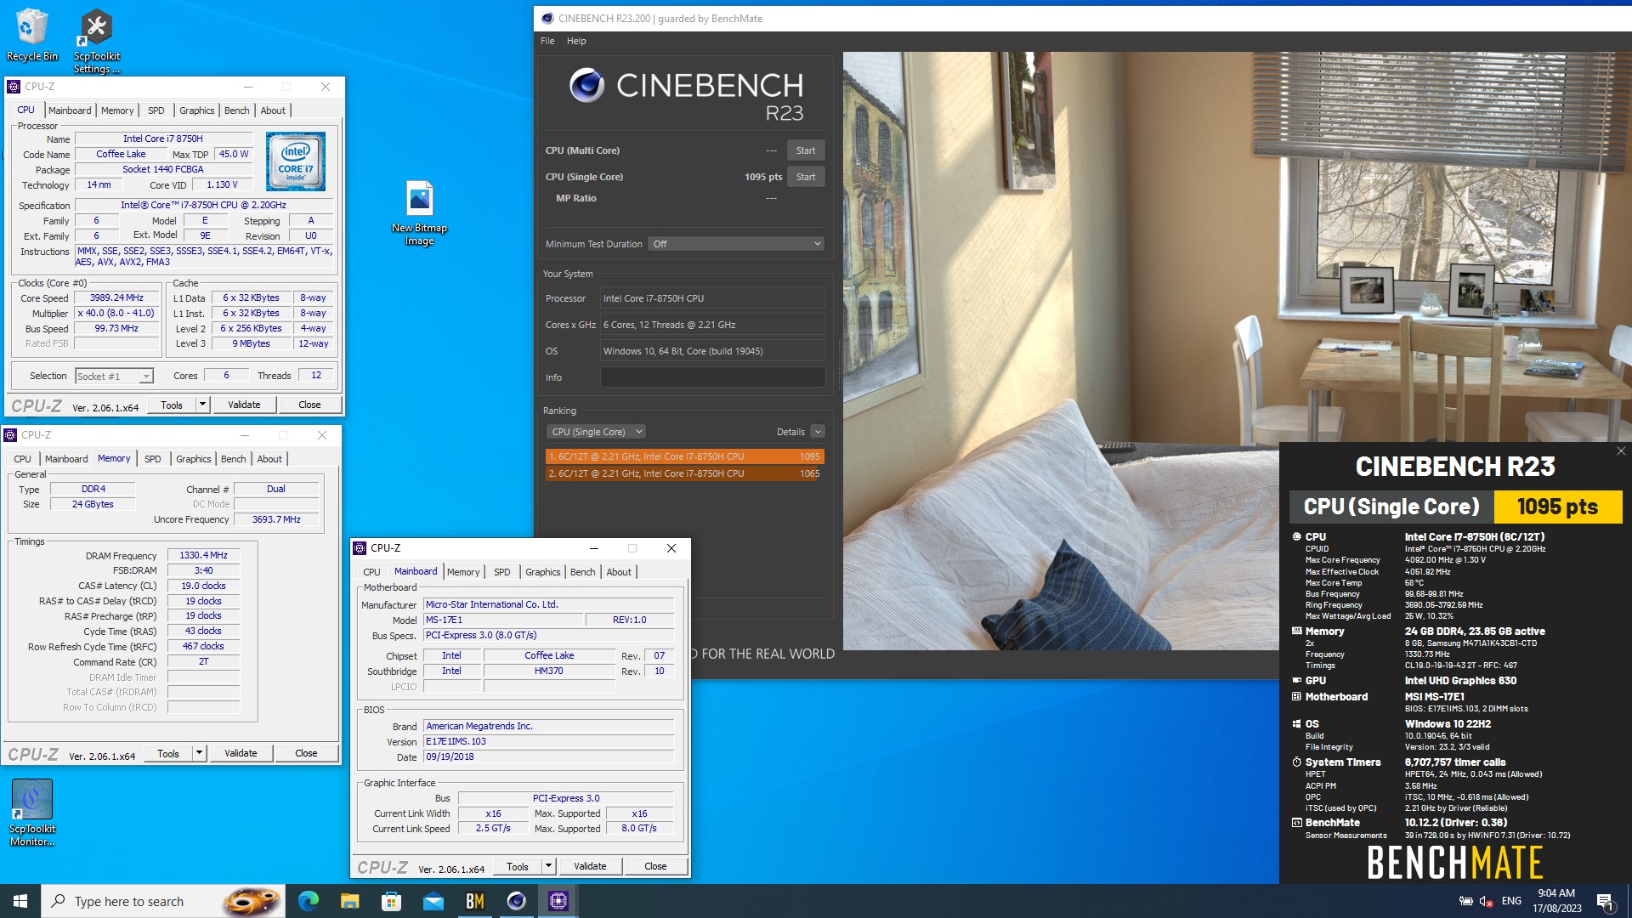The image size is (1632, 918).
Task: Switch to CPU-Z on the taskbar
Action: [558, 901]
